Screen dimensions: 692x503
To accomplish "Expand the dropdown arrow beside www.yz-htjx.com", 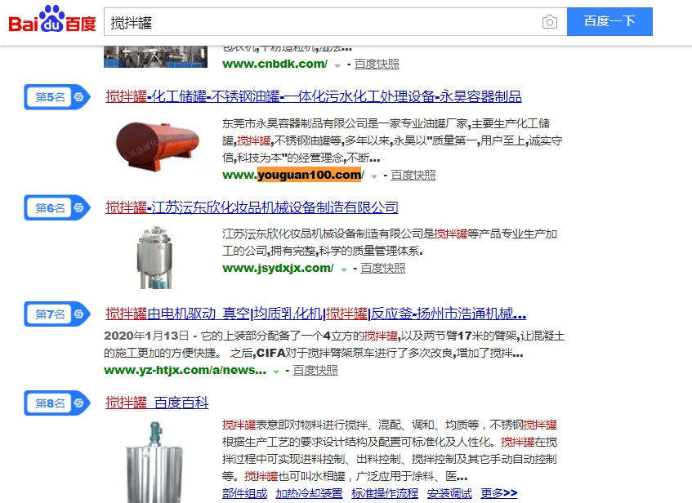I will (x=276, y=372).
